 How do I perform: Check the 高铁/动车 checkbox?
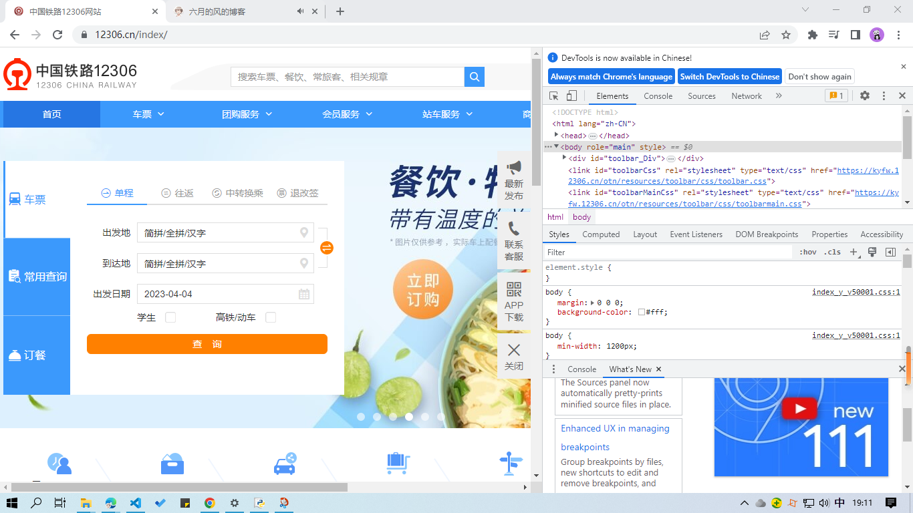271,317
